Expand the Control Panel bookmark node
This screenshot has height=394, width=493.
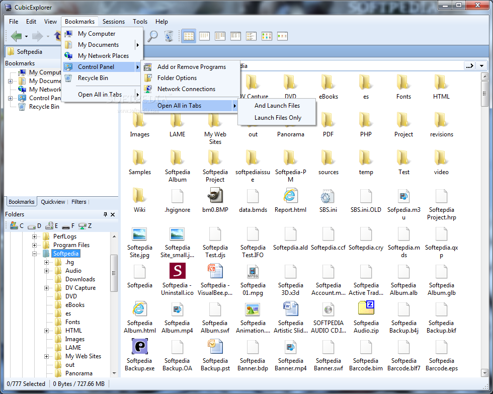(x=11, y=98)
